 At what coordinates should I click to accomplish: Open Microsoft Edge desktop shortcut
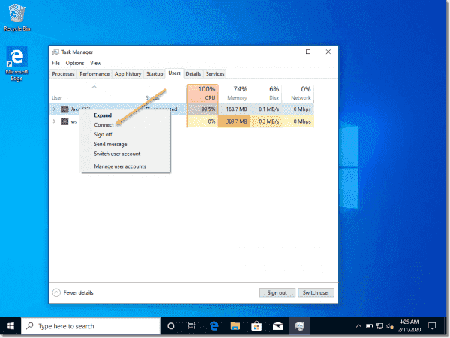(16, 60)
